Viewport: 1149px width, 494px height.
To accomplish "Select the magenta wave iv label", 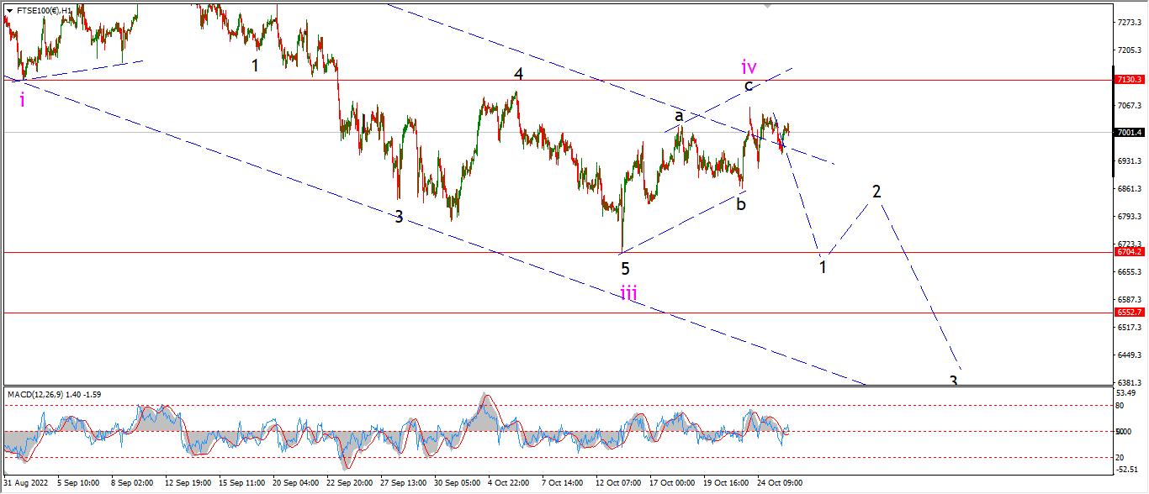I will coord(749,66).
